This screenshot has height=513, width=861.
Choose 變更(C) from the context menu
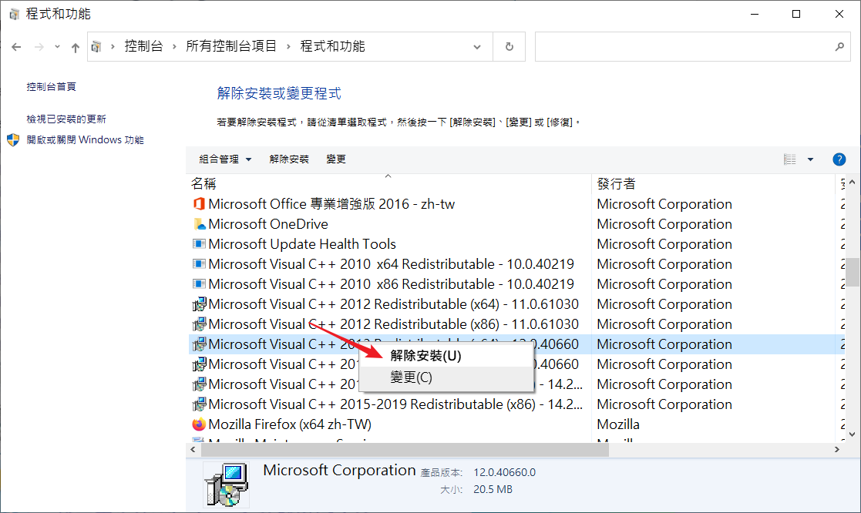[446, 377]
